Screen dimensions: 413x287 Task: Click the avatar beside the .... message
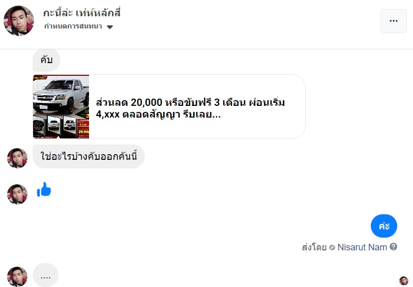click(x=17, y=276)
